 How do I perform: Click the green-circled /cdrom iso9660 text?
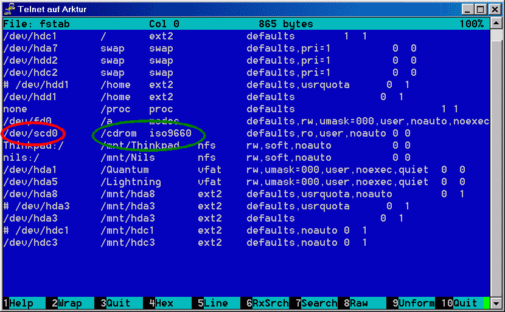[x=148, y=133]
